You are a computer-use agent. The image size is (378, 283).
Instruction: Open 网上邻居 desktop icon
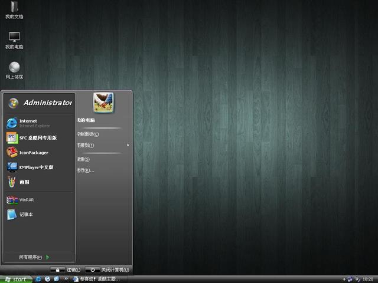(x=14, y=70)
